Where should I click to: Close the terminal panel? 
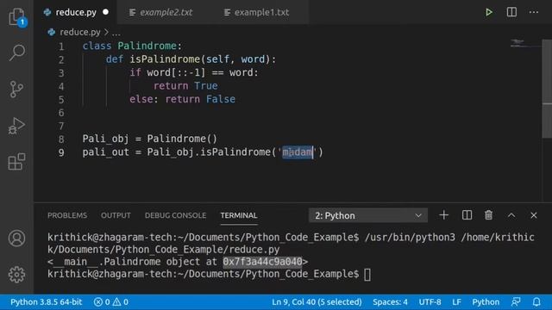click(534, 215)
